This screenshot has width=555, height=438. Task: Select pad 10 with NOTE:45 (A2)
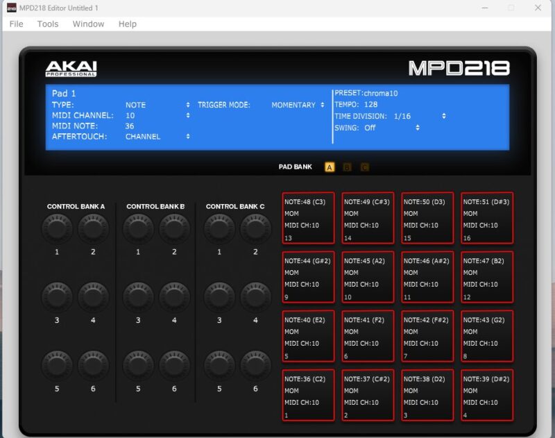(368, 277)
